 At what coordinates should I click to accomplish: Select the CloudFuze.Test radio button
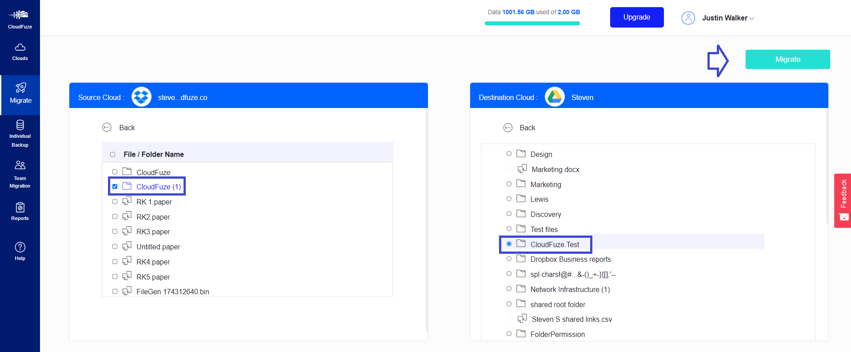(509, 244)
